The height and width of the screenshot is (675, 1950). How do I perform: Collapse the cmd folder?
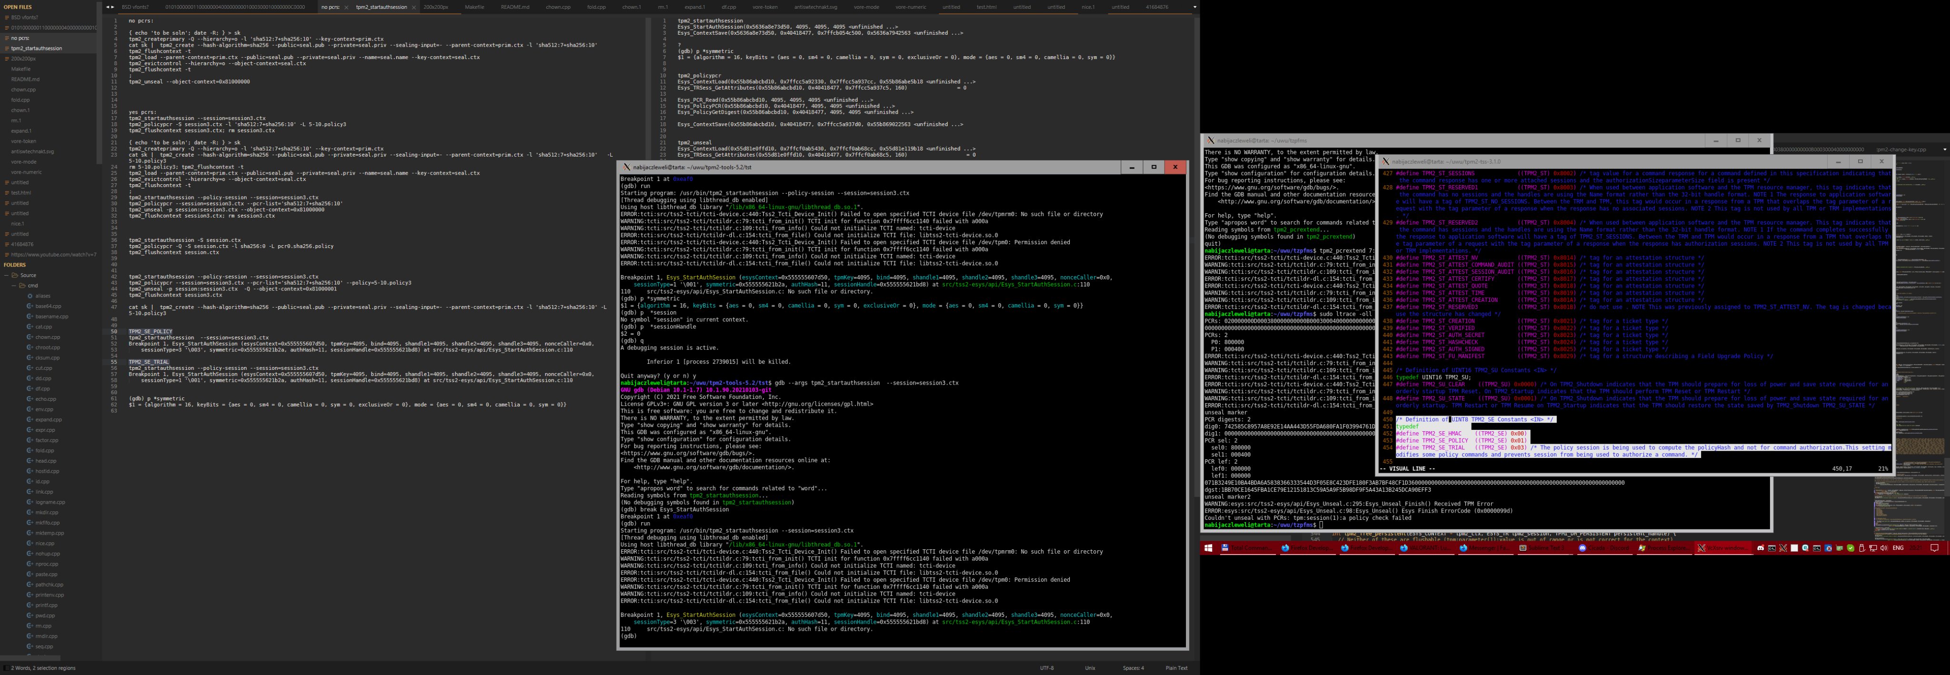point(14,286)
